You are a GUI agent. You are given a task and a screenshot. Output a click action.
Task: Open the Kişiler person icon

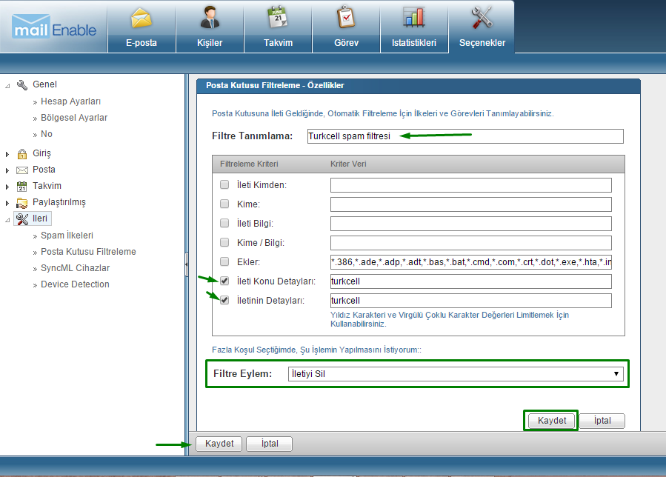click(x=210, y=18)
